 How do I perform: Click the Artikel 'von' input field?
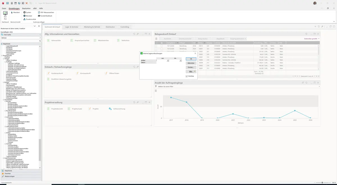click(x=162, y=60)
